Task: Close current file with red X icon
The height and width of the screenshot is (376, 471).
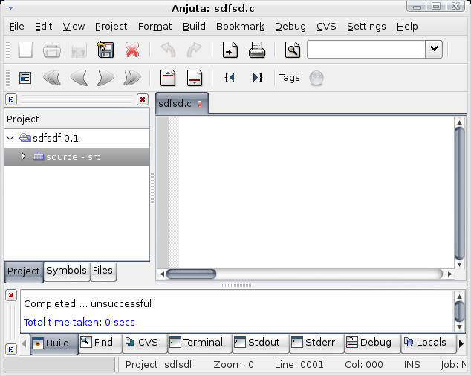Action: pyautogui.click(x=132, y=50)
